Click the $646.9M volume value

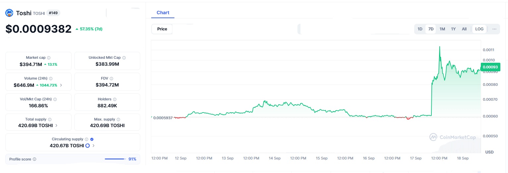point(24,85)
